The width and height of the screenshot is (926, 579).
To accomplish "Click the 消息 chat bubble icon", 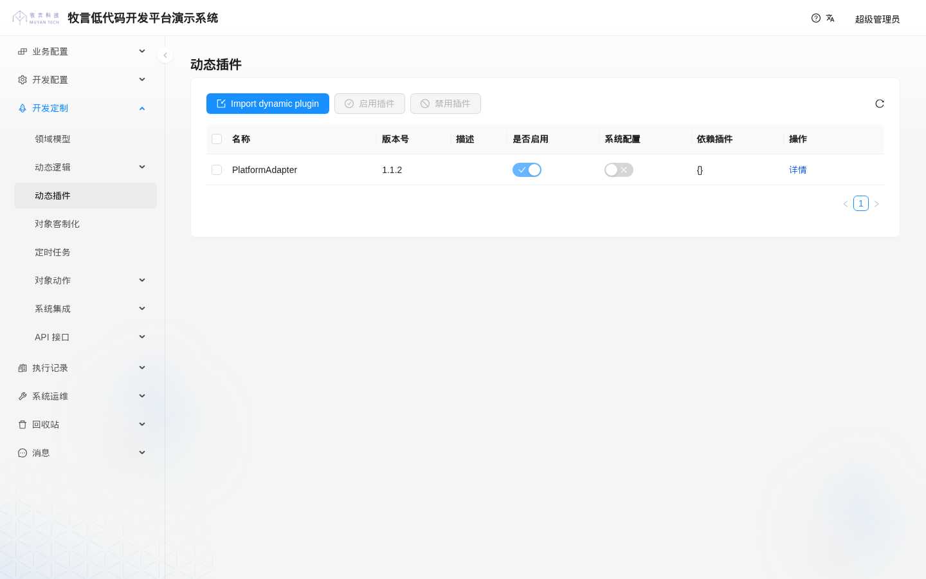I will click(x=23, y=453).
